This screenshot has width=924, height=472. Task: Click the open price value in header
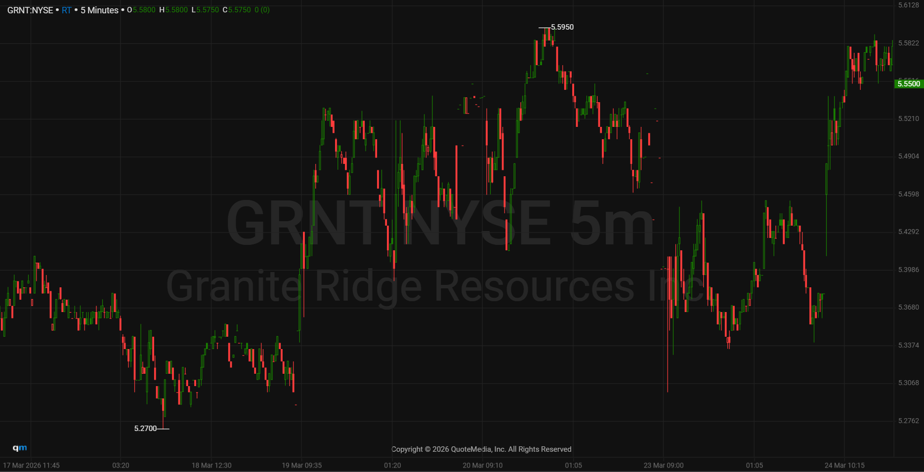coord(144,10)
